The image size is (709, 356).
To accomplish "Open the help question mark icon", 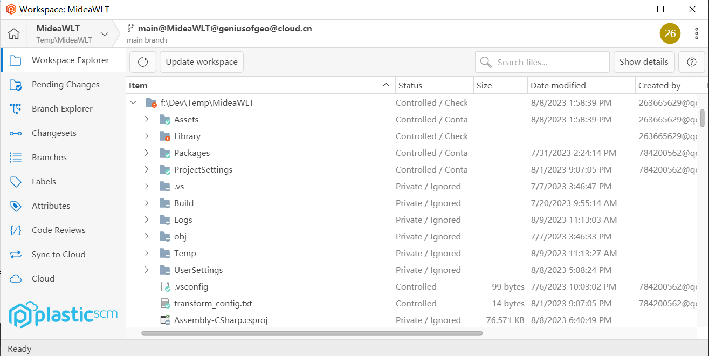I will click(692, 62).
